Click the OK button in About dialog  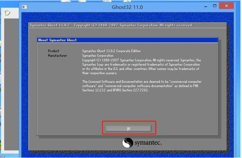click(128, 129)
